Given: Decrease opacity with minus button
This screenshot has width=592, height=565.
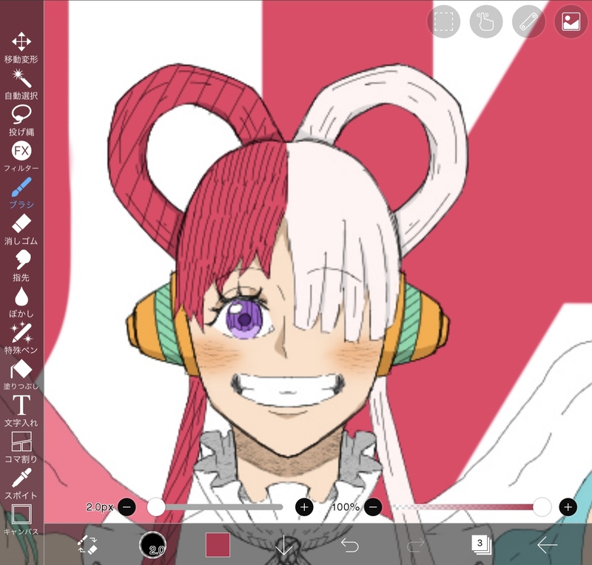Looking at the screenshot, I should pyautogui.click(x=373, y=507).
